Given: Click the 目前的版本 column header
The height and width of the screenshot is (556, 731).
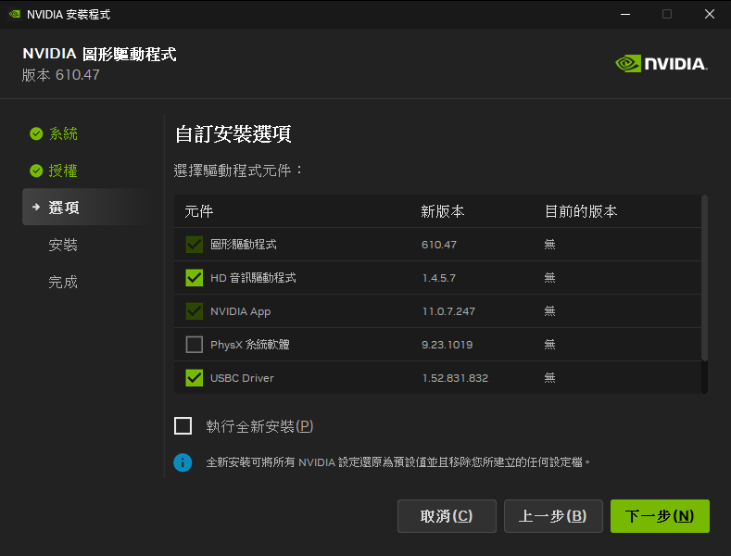Looking at the screenshot, I should (x=581, y=211).
